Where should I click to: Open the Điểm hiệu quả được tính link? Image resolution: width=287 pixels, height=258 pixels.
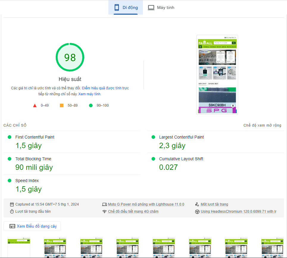click(102, 88)
